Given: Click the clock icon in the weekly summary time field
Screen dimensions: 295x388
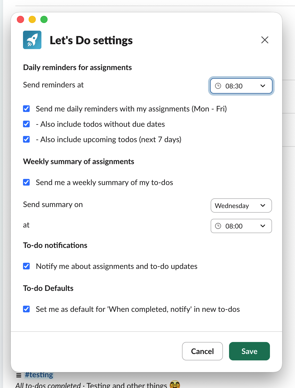Looking at the screenshot, I should (x=218, y=226).
